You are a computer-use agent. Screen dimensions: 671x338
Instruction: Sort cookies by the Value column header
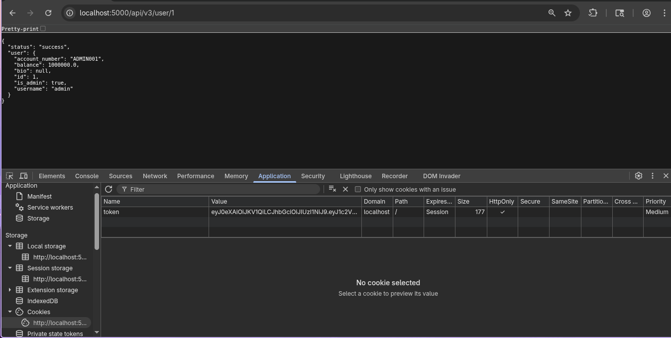pyautogui.click(x=285, y=202)
